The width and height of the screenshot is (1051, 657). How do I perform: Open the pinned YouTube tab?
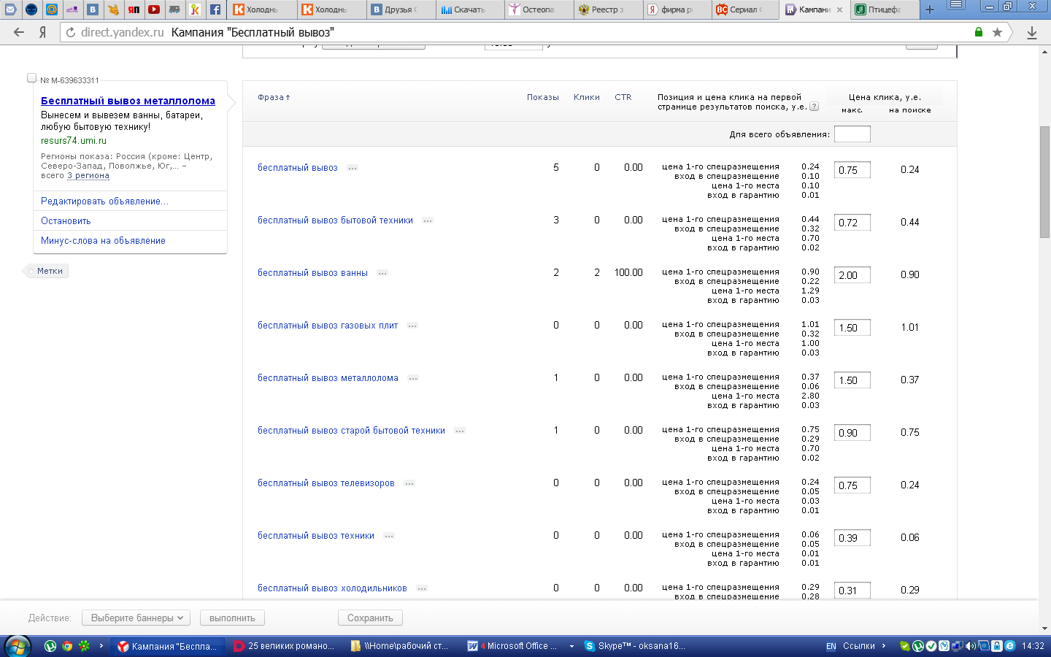click(154, 9)
